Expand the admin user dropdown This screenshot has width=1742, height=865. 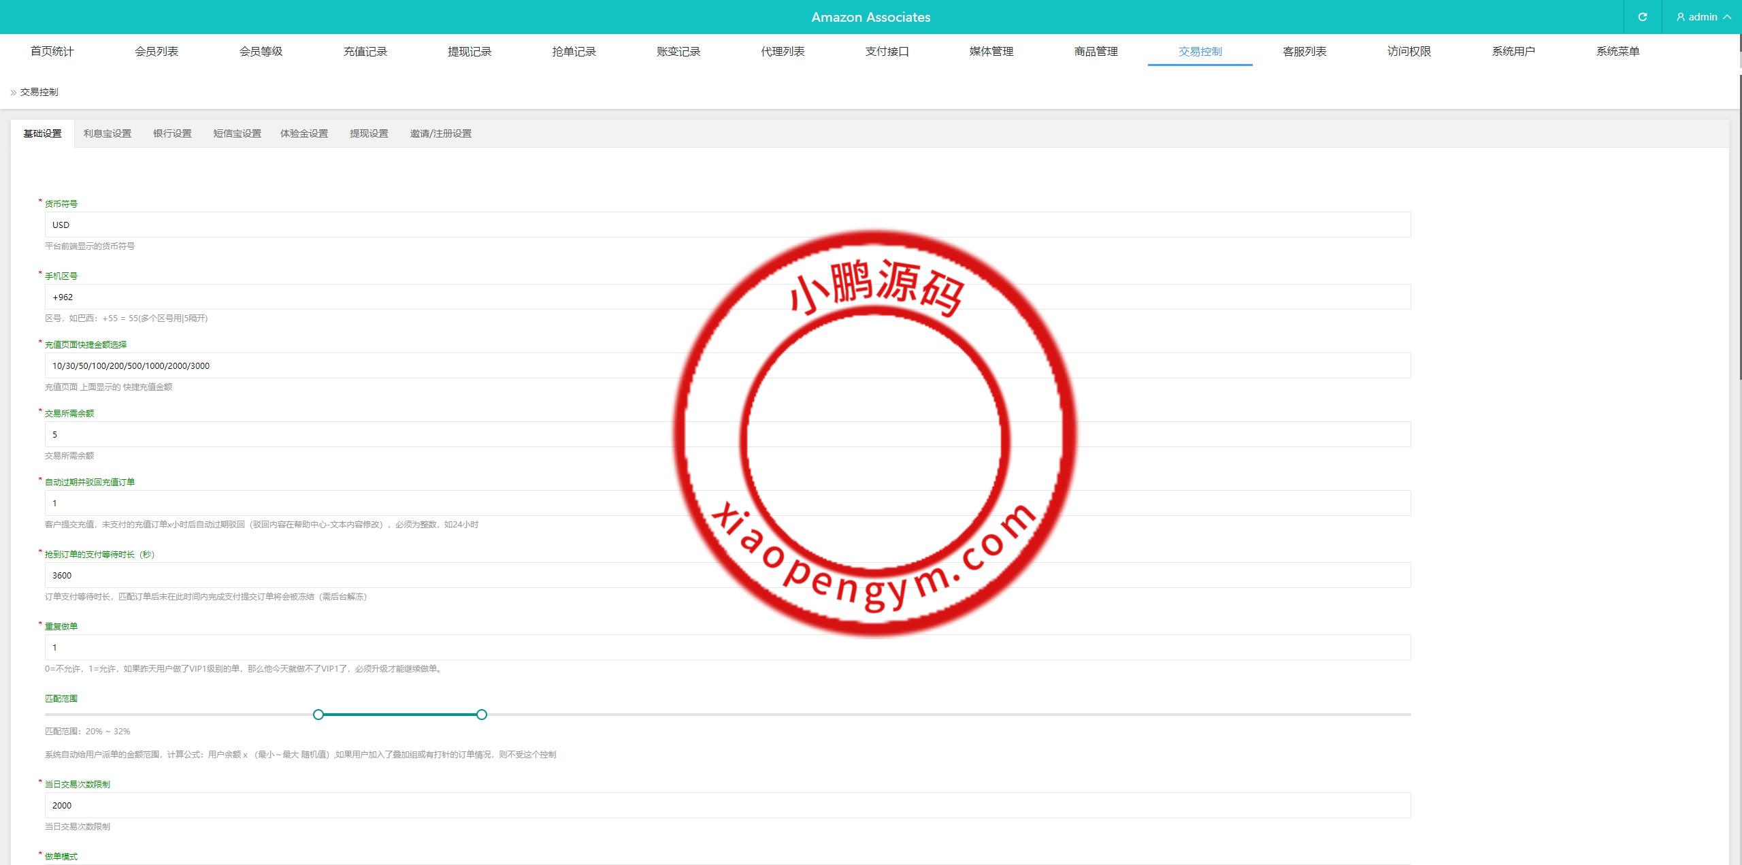[x=1703, y=17]
